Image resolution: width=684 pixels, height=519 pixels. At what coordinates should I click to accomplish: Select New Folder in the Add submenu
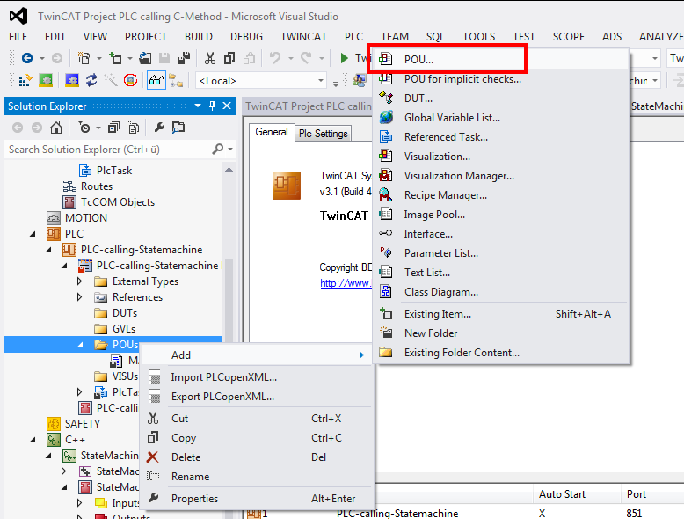[502, 333]
